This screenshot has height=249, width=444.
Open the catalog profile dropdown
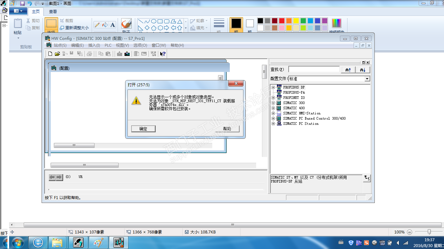[367, 79]
